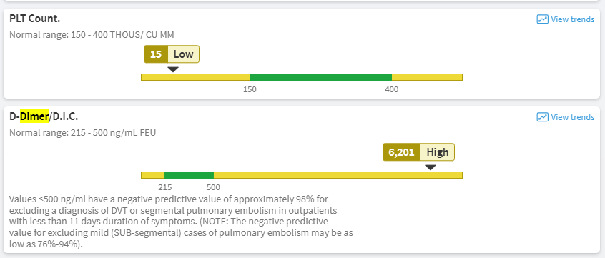Image resolution: width=605 pixels, height=258 pixels.
Task: Click the green normal segment of PLT bar
Action: click(x=320, y=77)
